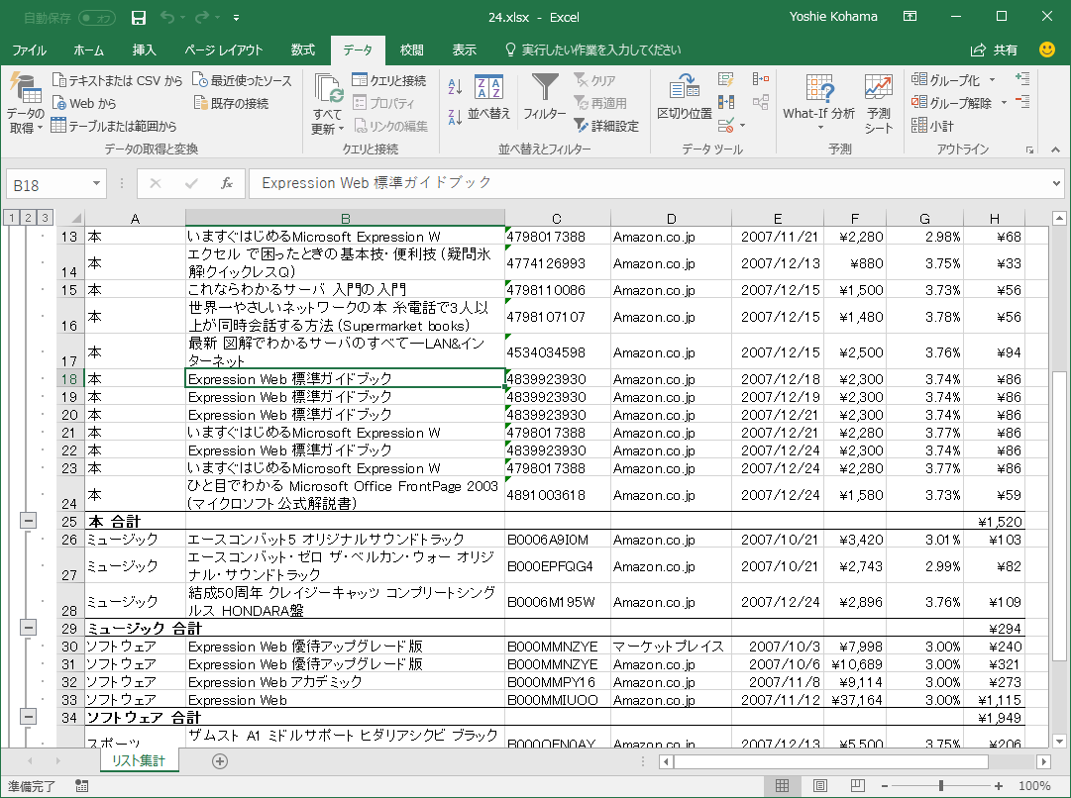Viewport: 1071px width, 798px height.
Task: Show outline level 2 button
Action: click(28, 218)
